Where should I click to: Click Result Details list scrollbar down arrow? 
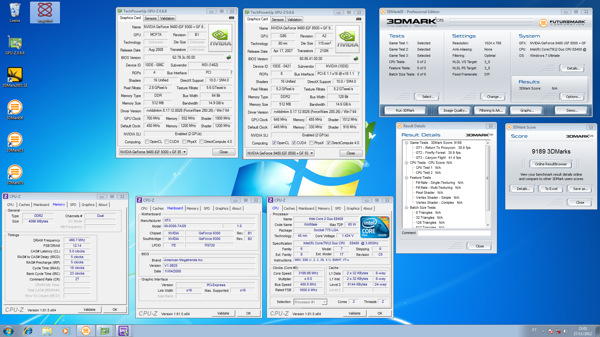point(488,225)
